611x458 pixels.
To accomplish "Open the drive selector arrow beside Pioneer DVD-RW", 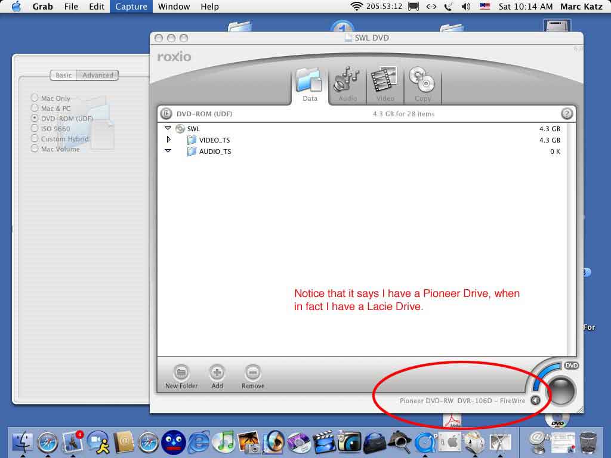I will tap(535, 400).
